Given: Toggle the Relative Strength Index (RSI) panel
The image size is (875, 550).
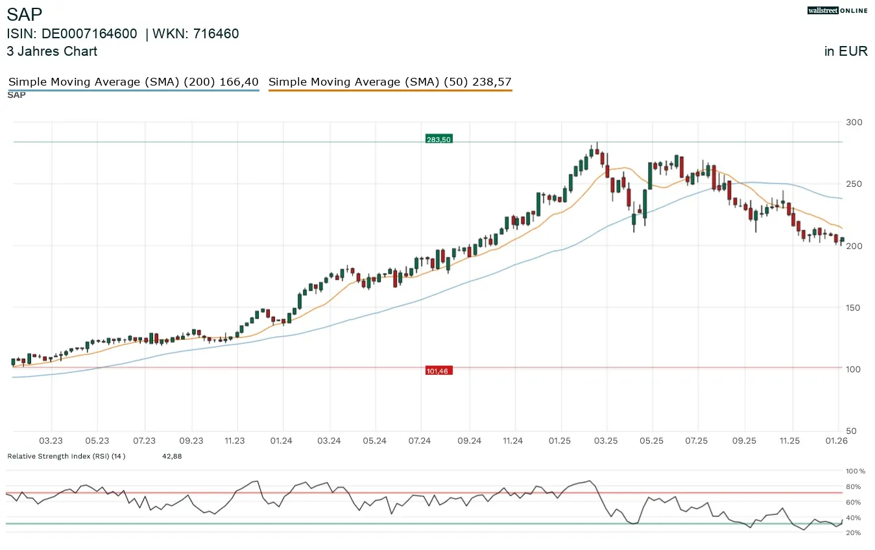Looking at the screenshot, I should tap(66, 456).
